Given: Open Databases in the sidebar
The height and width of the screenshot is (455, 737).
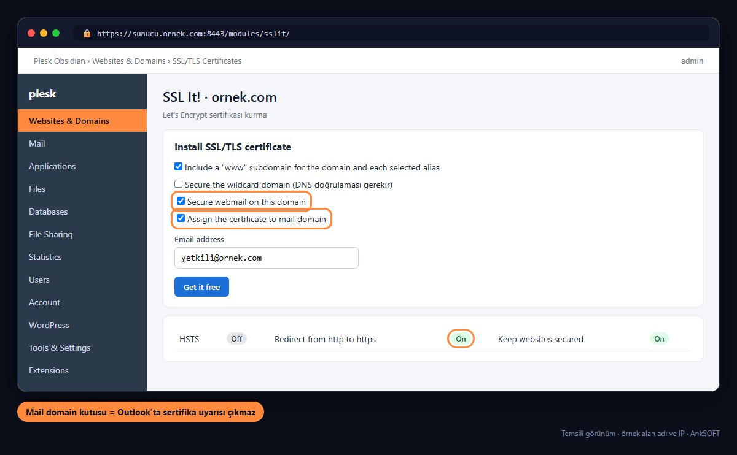Looking at the screenshot, I should coord(82,212).
